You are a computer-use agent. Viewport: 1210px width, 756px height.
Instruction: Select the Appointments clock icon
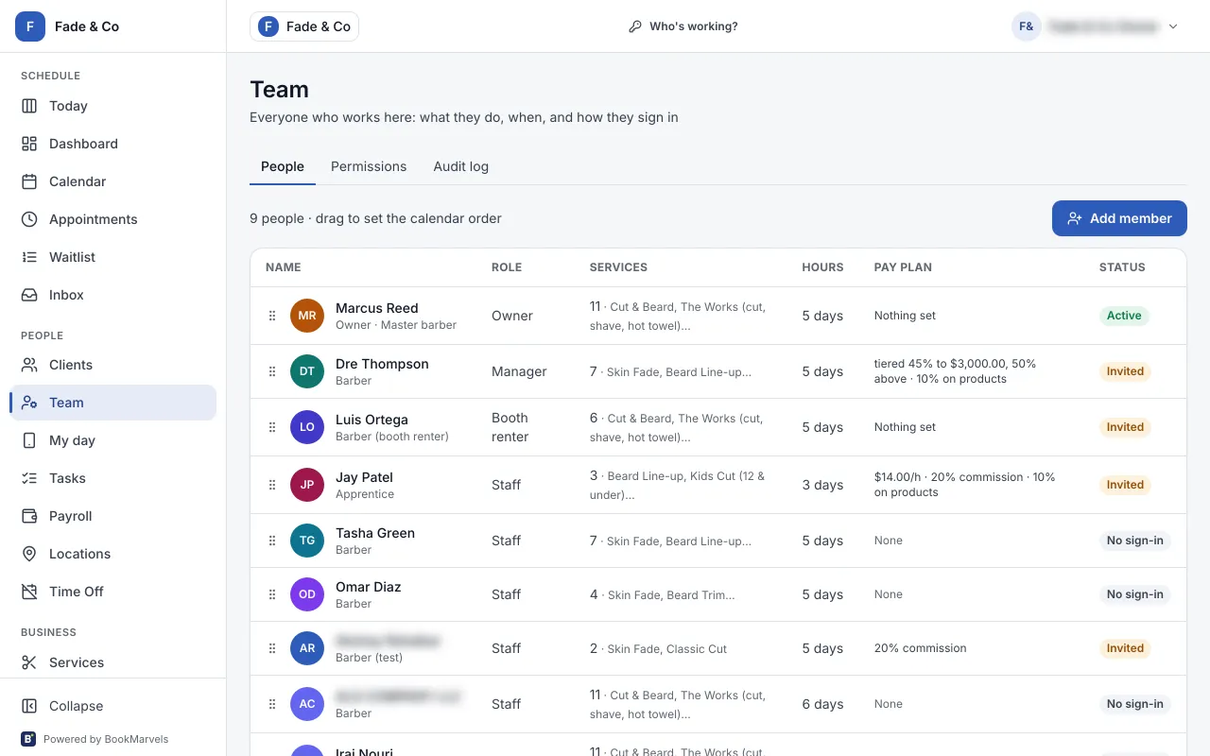(29, 219)
